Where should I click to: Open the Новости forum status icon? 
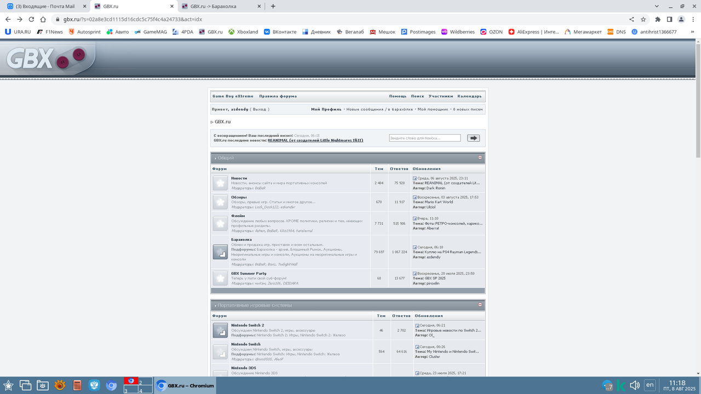point(220,183)
